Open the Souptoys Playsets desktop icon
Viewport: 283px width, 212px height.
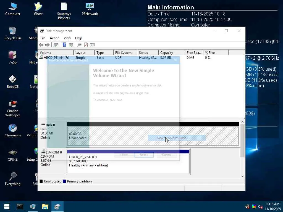(64, 11)
